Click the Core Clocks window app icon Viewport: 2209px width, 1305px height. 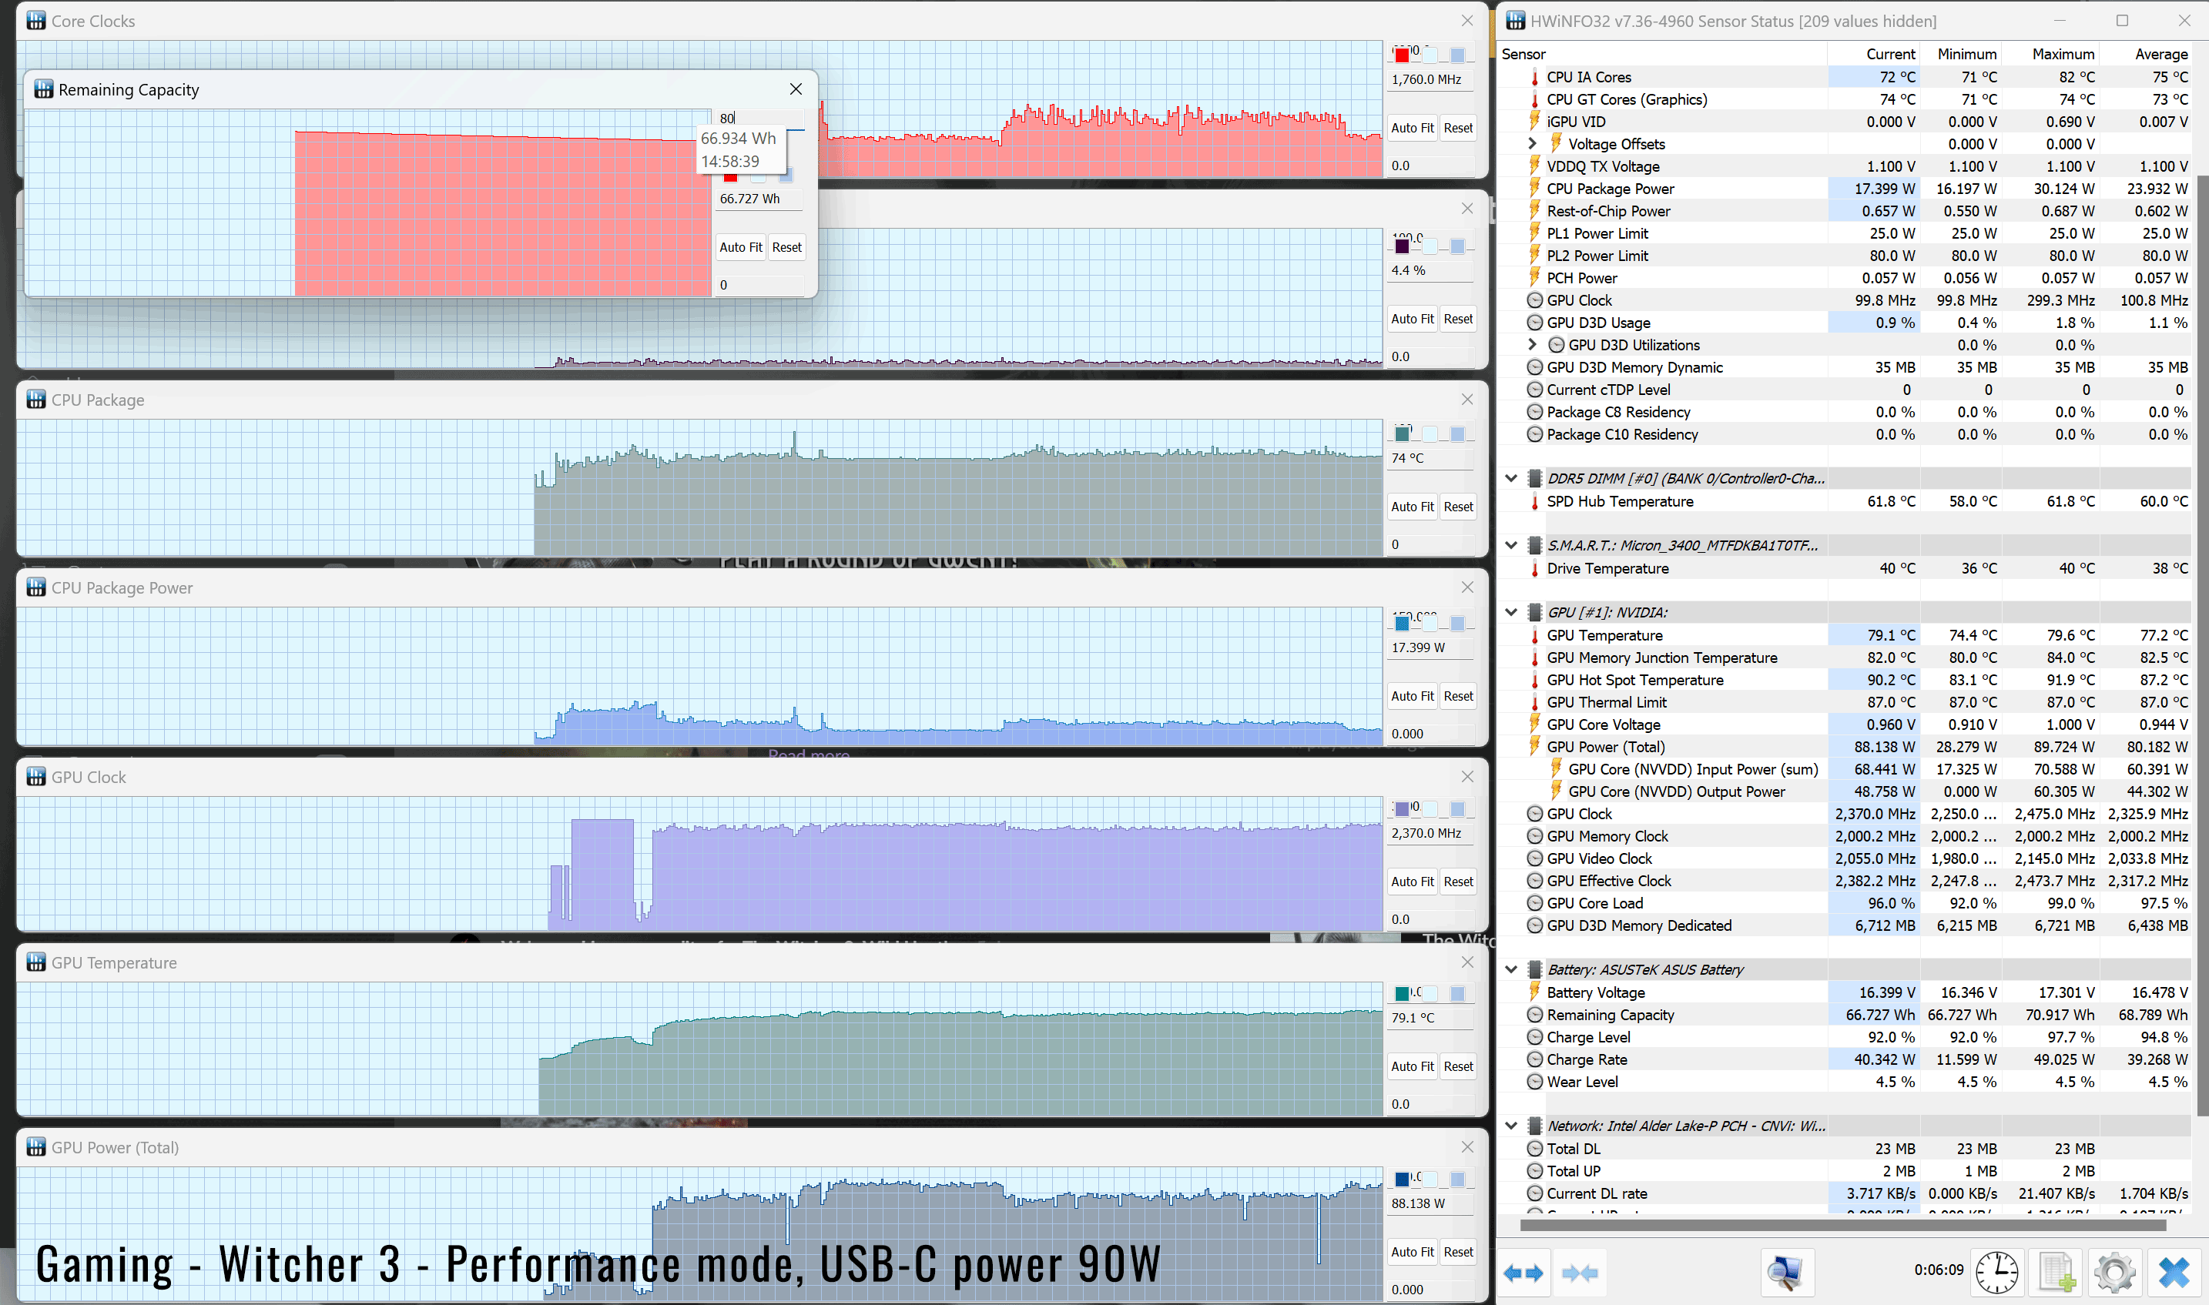tap(36, 20)
